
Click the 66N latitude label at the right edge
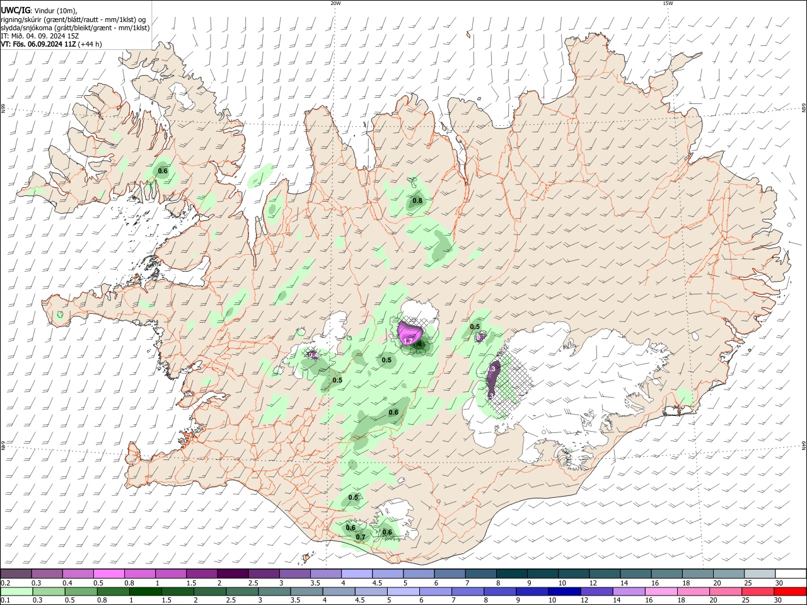click(804, 108)
